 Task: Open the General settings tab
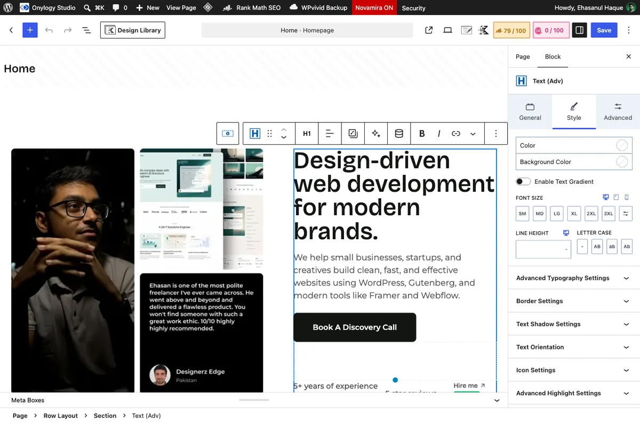(x=530, y=112)
